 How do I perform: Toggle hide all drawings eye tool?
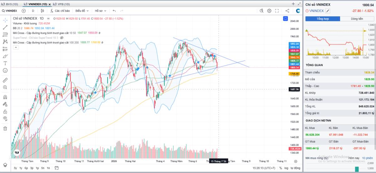pos(5,118)
